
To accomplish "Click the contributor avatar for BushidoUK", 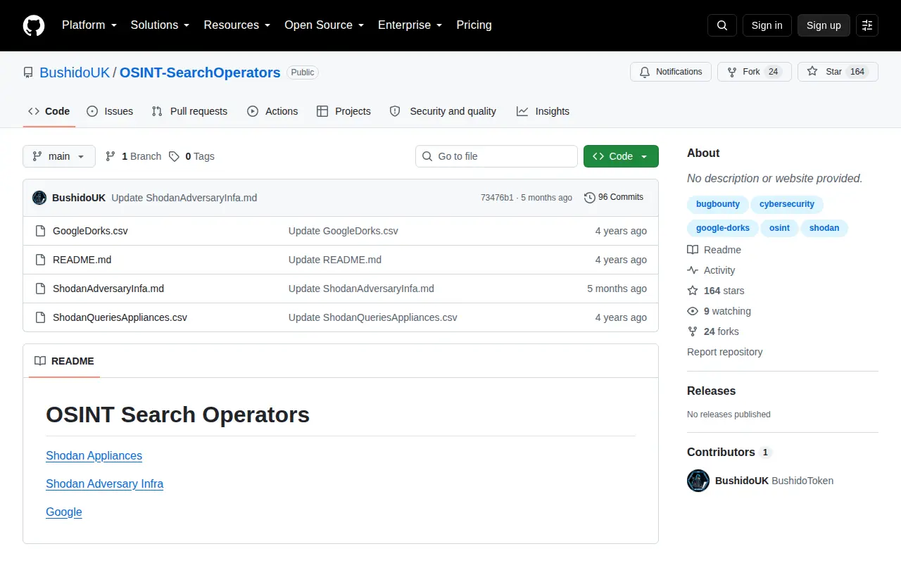I will (698, 481).
